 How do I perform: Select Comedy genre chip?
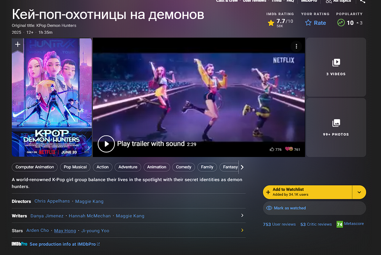click(x=184, y=167)
